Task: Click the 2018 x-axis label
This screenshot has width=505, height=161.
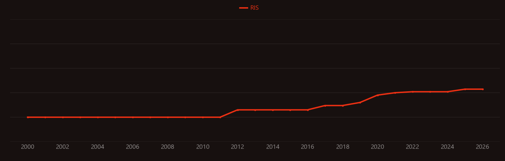Action: pyautogui.click(x=343, y=147)
